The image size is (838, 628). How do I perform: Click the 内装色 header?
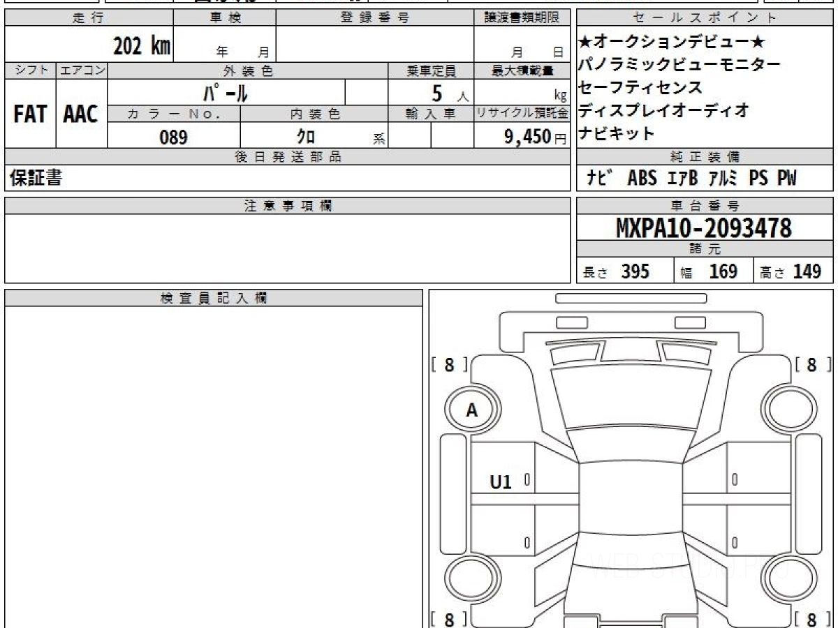coord(314,114)
